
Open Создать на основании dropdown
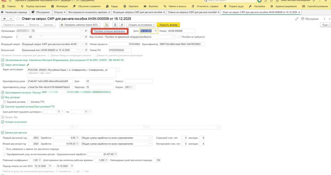pyautogui.click(x=141, y=25)
